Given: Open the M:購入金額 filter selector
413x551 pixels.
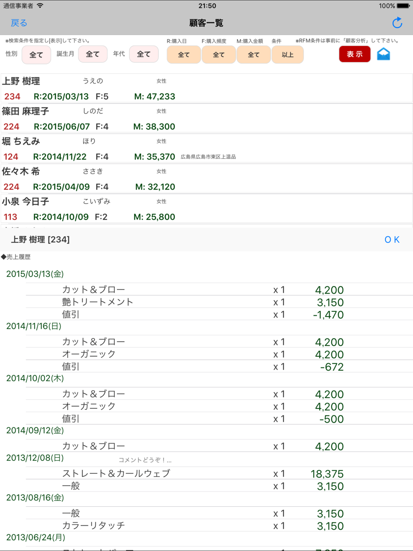Looking at the screenshot, I should [x=254, y=55].
